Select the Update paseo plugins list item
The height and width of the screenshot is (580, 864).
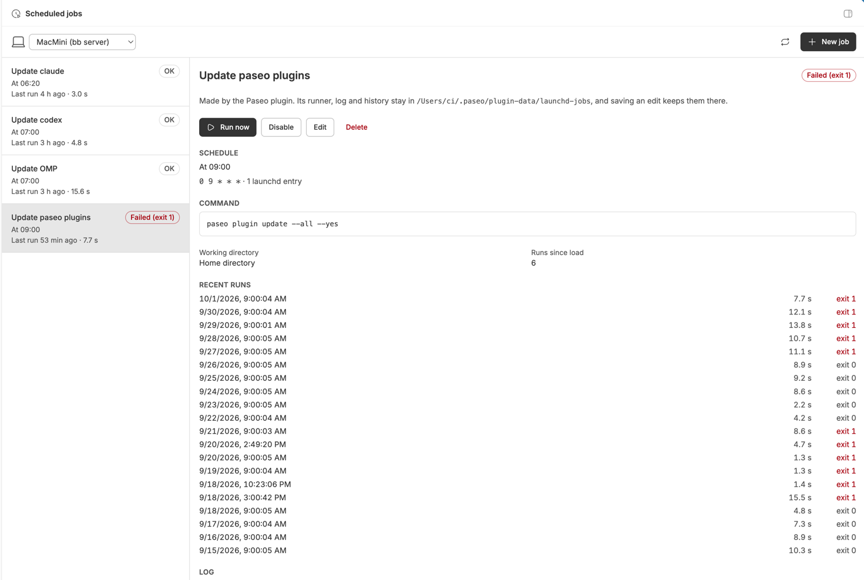click(x=95, y=229)
